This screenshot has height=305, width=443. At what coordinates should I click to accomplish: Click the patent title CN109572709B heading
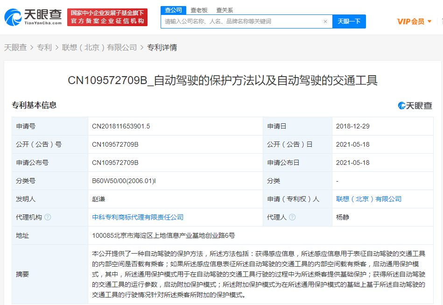[223, 80]
